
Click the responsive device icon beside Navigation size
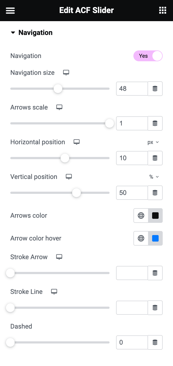(66, 72)
